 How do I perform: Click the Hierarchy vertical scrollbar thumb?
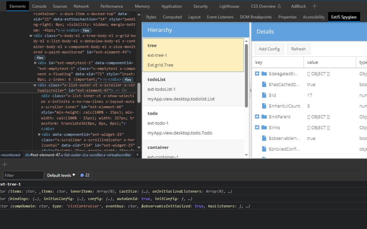[x=246, y=76]
